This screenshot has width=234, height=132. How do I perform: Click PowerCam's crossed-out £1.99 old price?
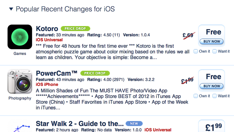coord(187,80)
